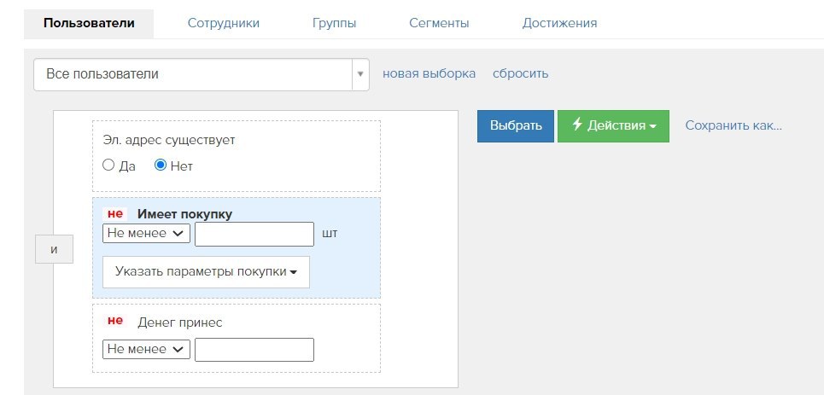Viewport: 824px width, 395px height.
Task: Select the Да radio for Эл. адрес существует
Action: click(x=108, y=166)
